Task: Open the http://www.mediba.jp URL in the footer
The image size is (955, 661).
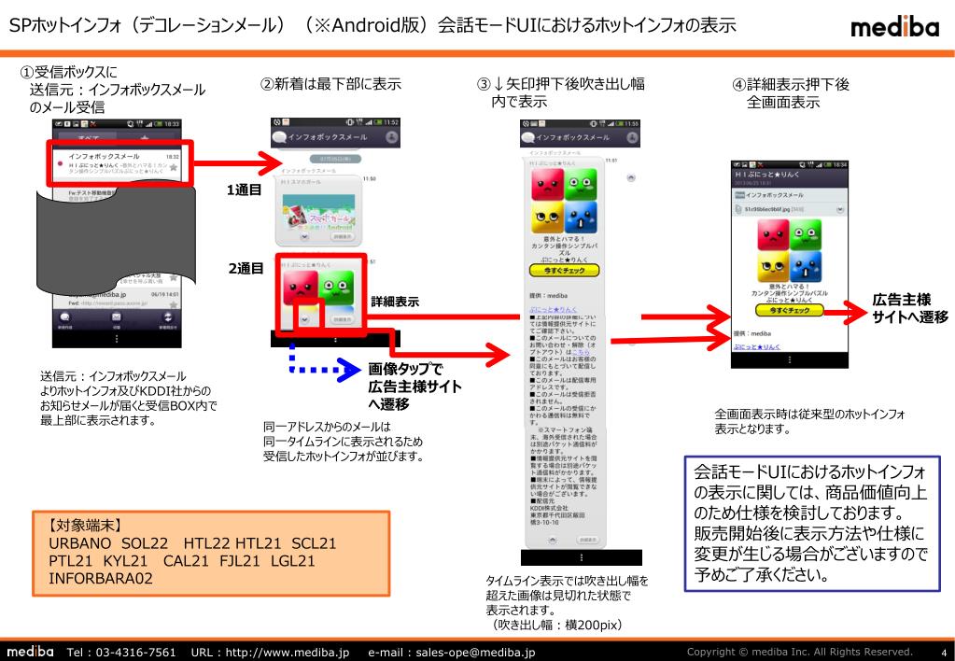Action: point(287,652)
